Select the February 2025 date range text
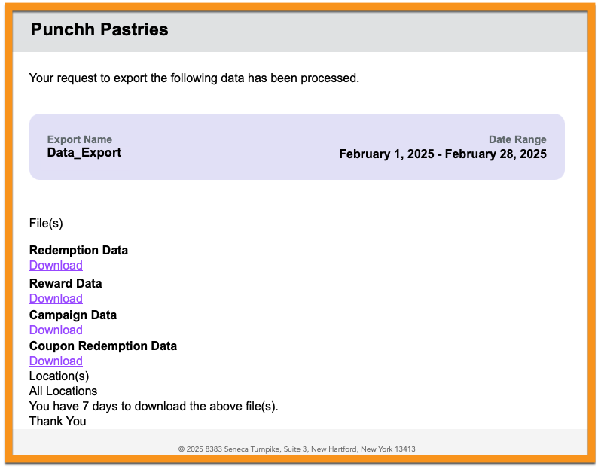 (443, 154)
